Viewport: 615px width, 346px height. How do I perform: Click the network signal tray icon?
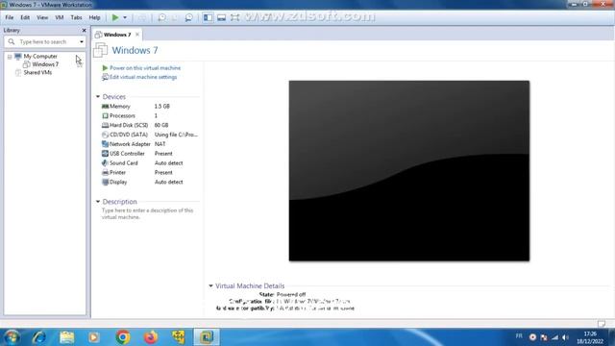pos(554,337)
